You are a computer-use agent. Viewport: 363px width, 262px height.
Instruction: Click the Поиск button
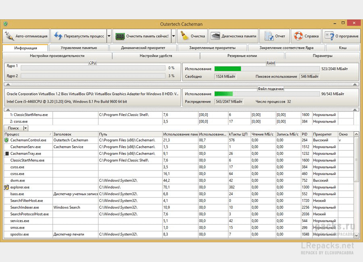(13, 128)
